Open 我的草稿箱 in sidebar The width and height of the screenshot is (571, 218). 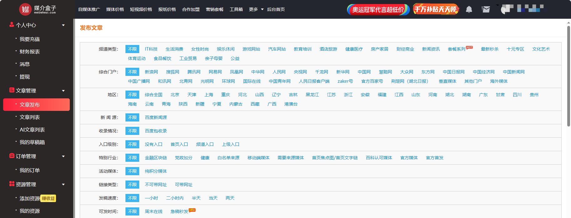[x=32, y=142]
